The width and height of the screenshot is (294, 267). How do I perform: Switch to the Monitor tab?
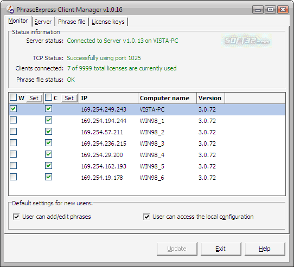[18, 21]
